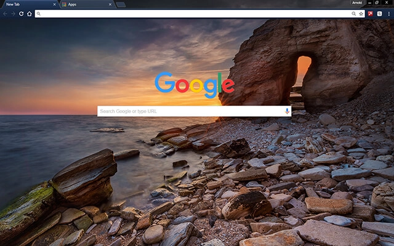Open the white S extension icon
The width and height of the screenshot is (394, 246).
click(x=379, y=14)
